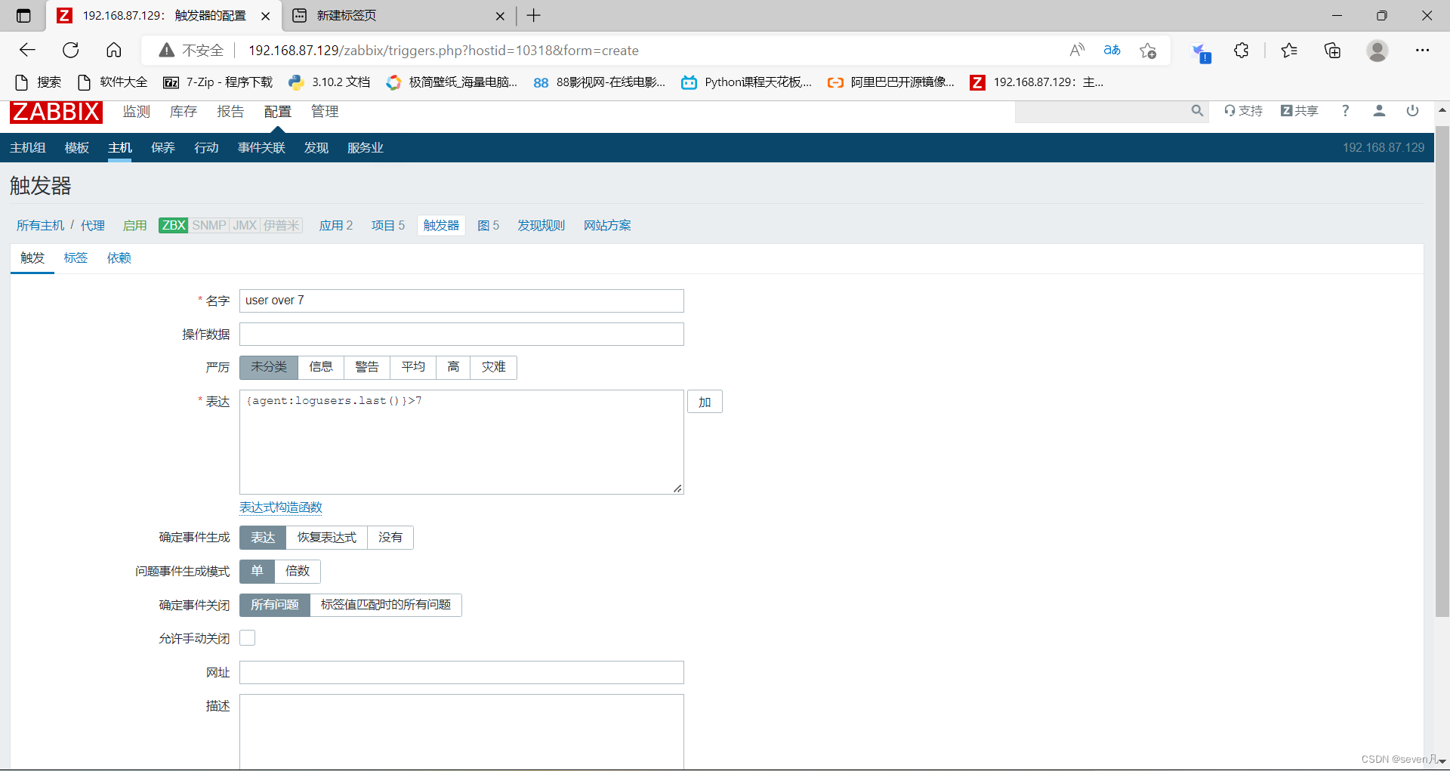1450x771 pixels.
Task: Open tab actions menu icon at top left
Action: tap(23, 16)
